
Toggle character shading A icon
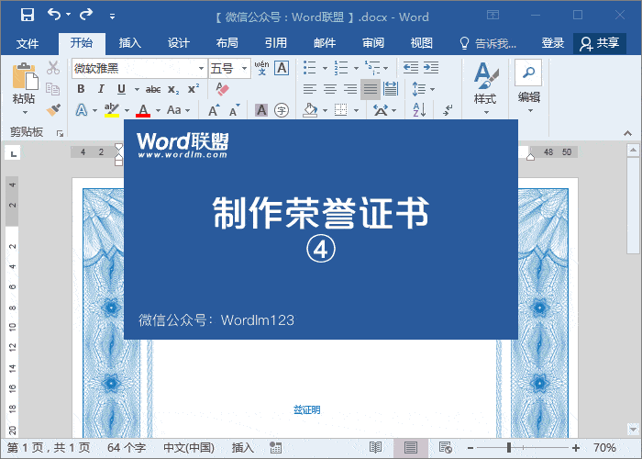(x=261, y=110)
